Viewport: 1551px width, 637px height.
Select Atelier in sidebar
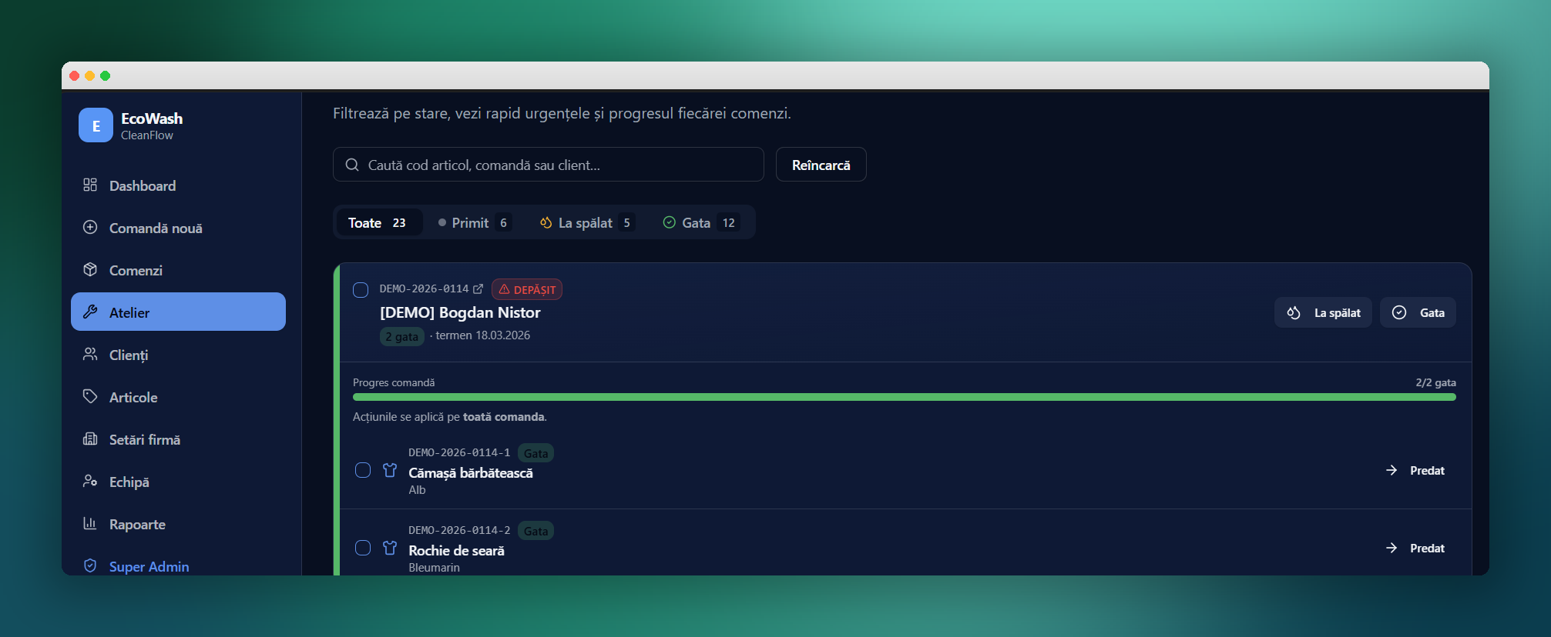tap(178, 312)
